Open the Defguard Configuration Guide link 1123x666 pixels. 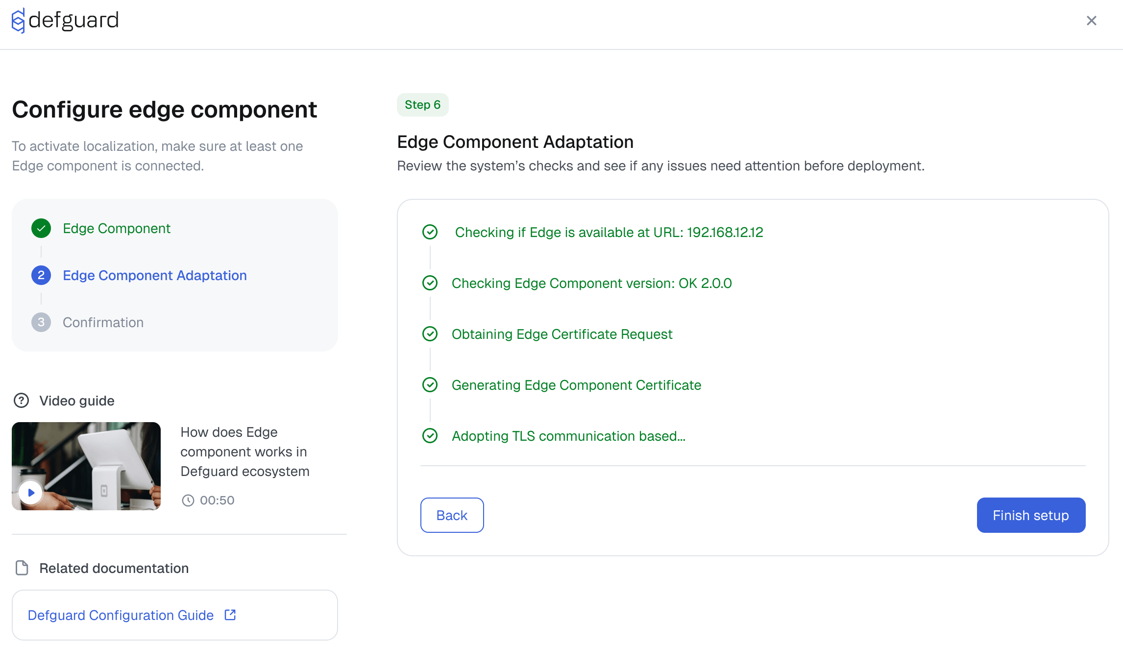pos(121,615)
